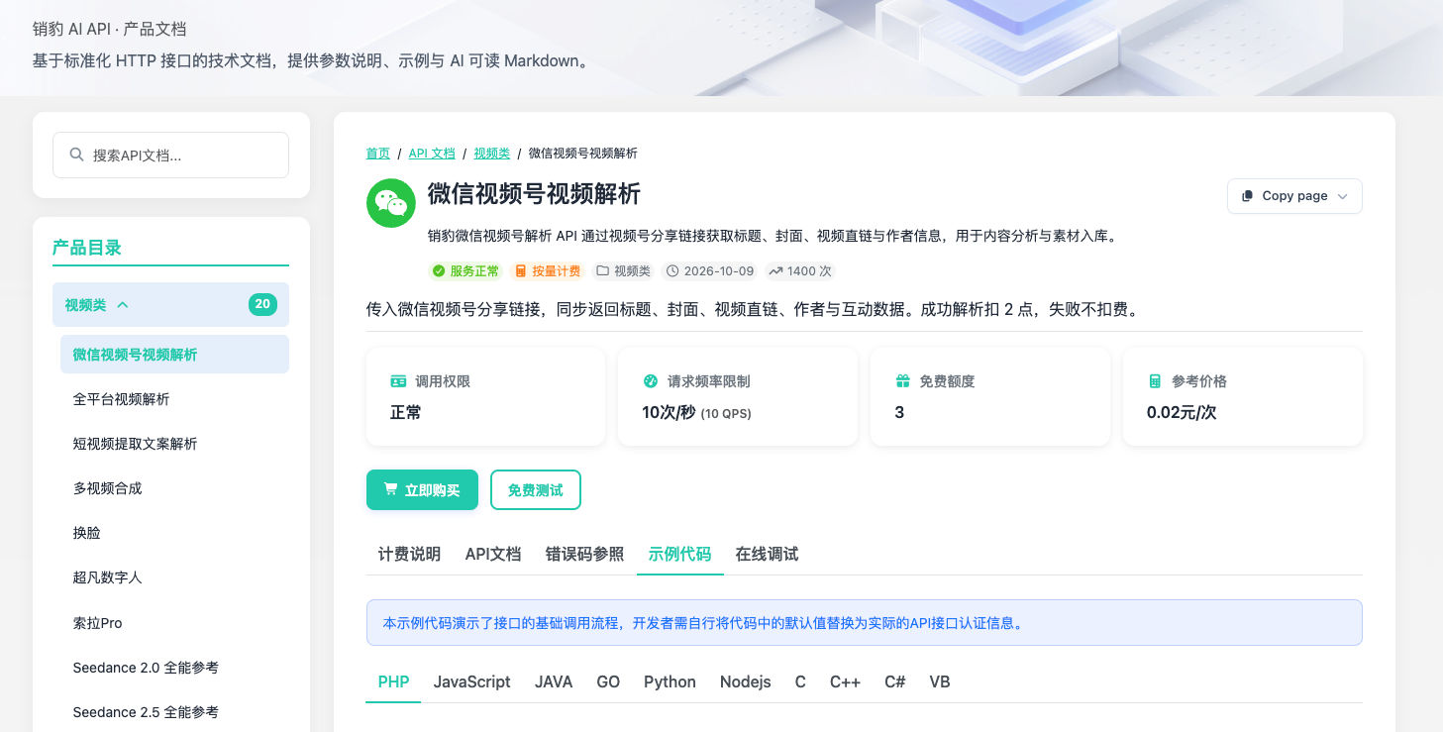Open the 错误码参照 tab

click(584, 554)
